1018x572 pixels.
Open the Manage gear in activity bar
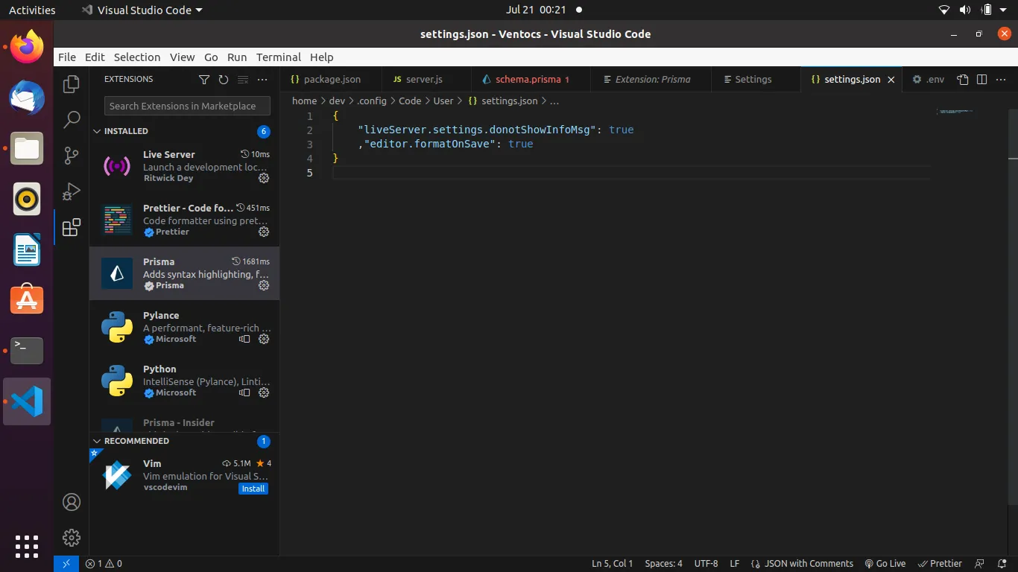pos(72,537)
